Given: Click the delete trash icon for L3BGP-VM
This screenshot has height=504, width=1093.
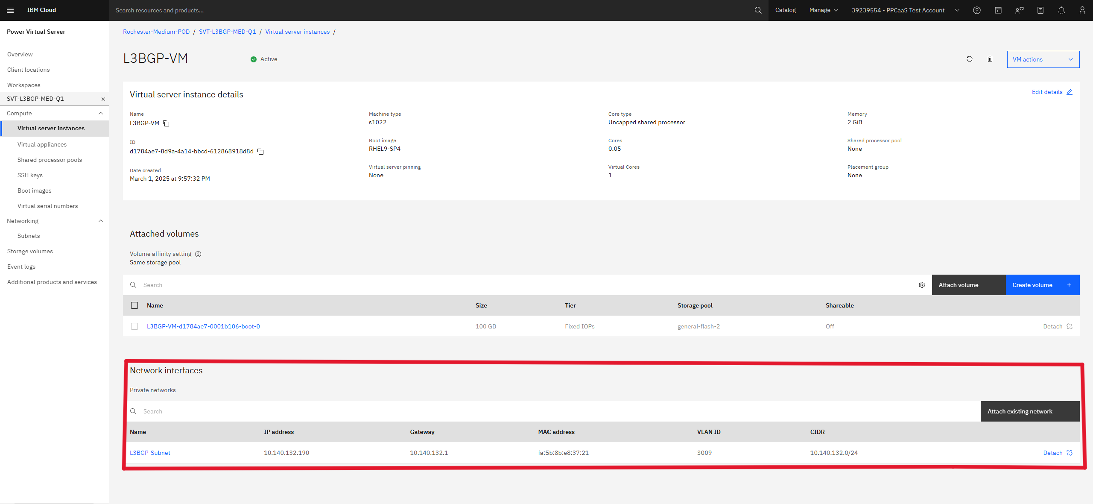Looking at the screenshot, I should (990, 59).
